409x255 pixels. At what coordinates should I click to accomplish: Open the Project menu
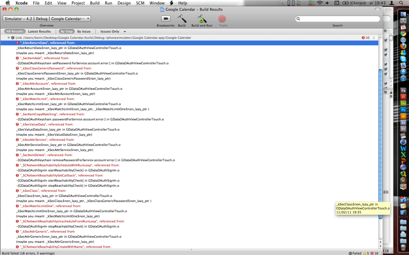click(x=78, y=3)
